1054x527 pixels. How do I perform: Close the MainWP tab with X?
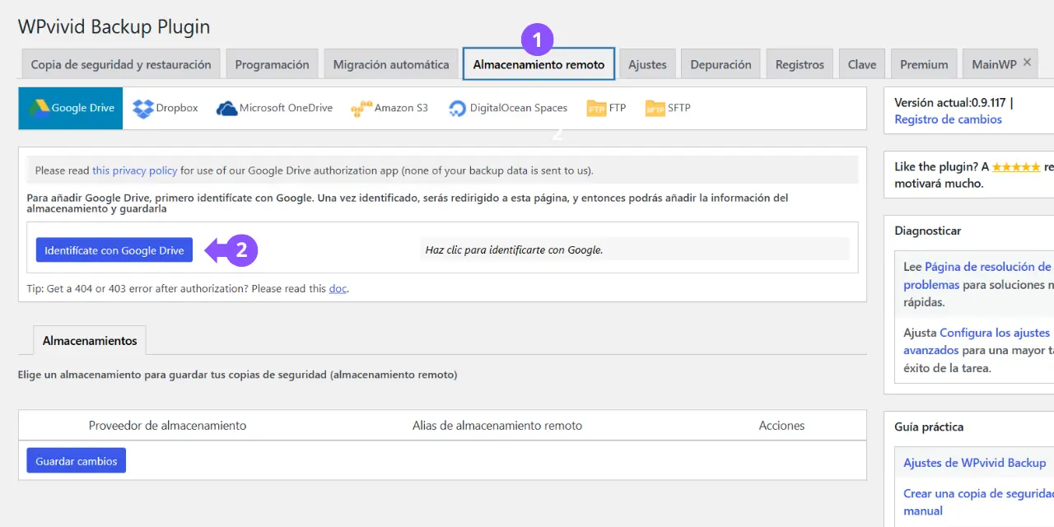[x=1027, y=63]
